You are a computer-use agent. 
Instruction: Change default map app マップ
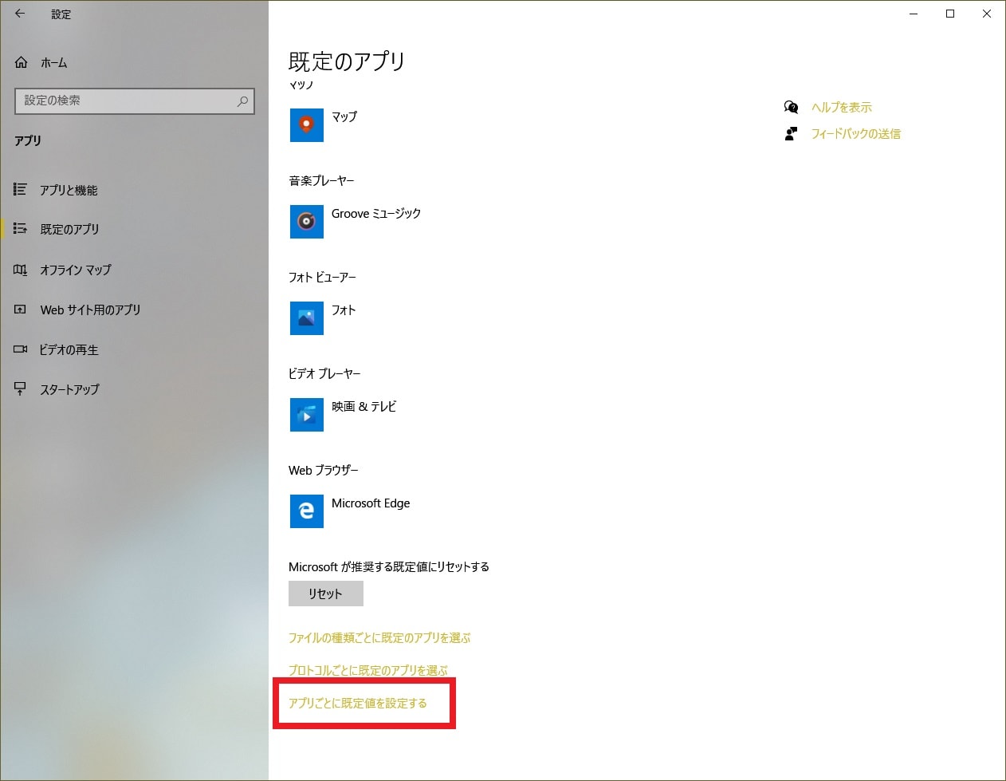(x=344, y=116)
